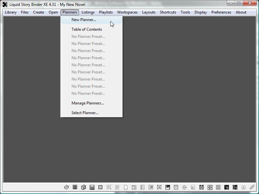The width and height of the screenshot is (259, 194).
Task: Choose New Planner... from the menu
Action: (x=84, y=20)
